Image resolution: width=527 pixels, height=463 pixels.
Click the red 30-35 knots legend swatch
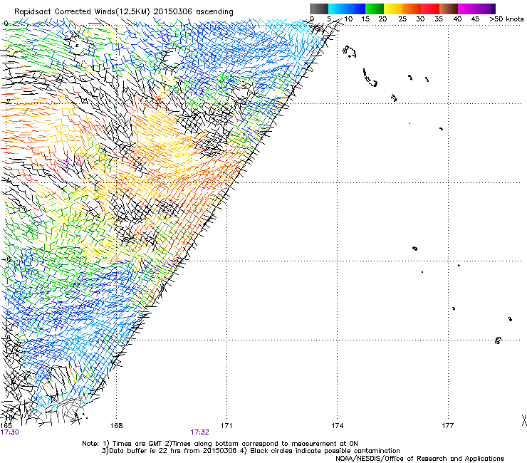[430, 9]
